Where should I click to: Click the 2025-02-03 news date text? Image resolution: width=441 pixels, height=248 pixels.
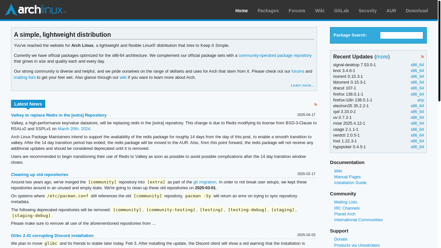306,235
